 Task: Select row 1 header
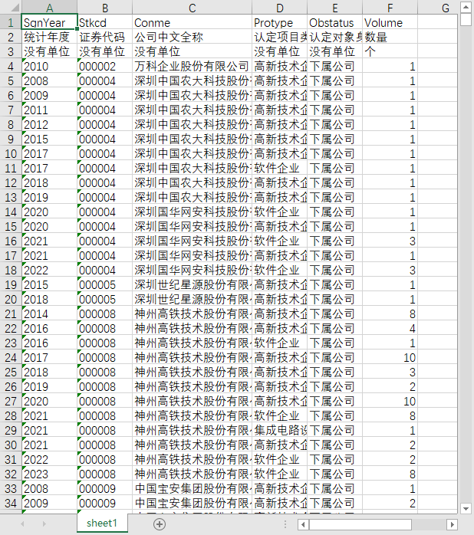pyautogui.click(x=11, y=22)
